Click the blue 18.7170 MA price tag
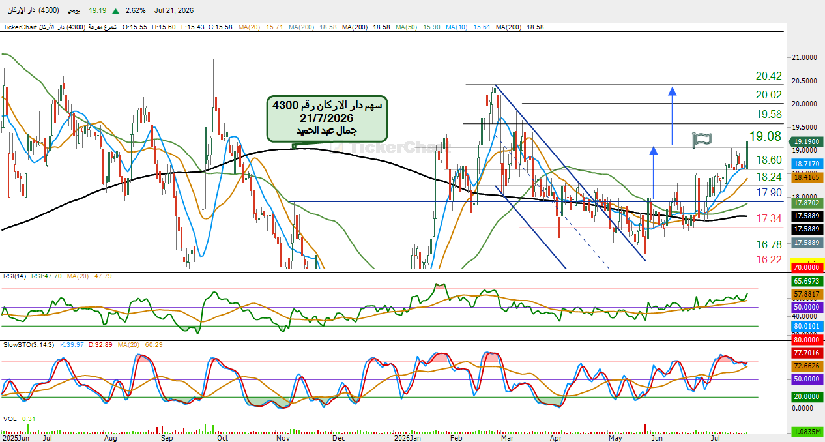 click(806, 164)
